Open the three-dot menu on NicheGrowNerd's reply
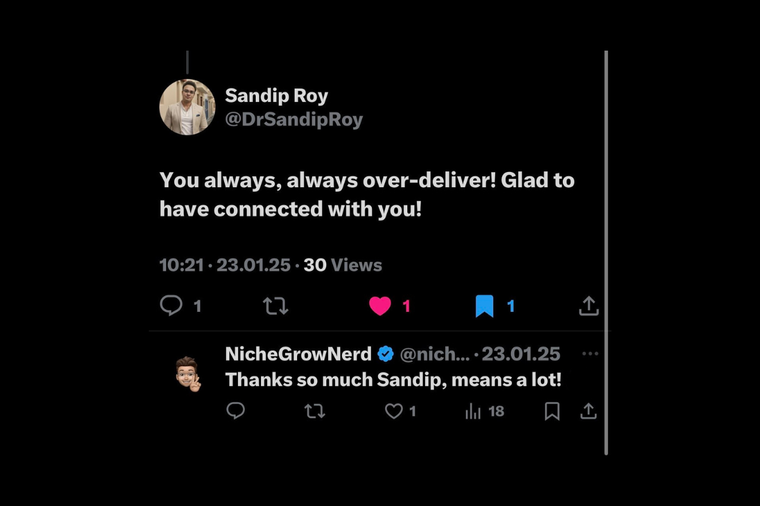The image size is (760, 506). coord(590,354)
